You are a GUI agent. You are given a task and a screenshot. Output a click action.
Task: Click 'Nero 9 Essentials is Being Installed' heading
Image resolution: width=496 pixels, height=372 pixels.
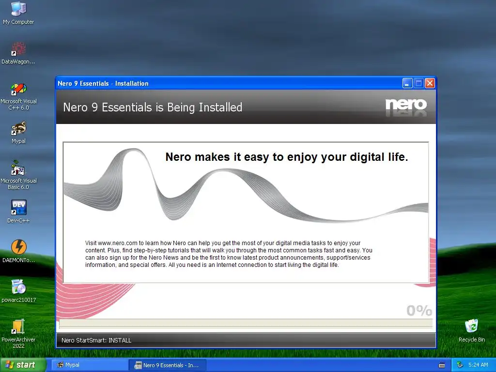click(153, 107)
